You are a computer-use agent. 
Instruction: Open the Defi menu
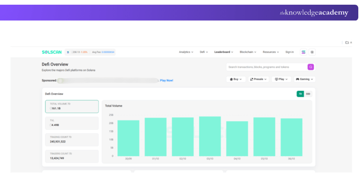(204, 52)
